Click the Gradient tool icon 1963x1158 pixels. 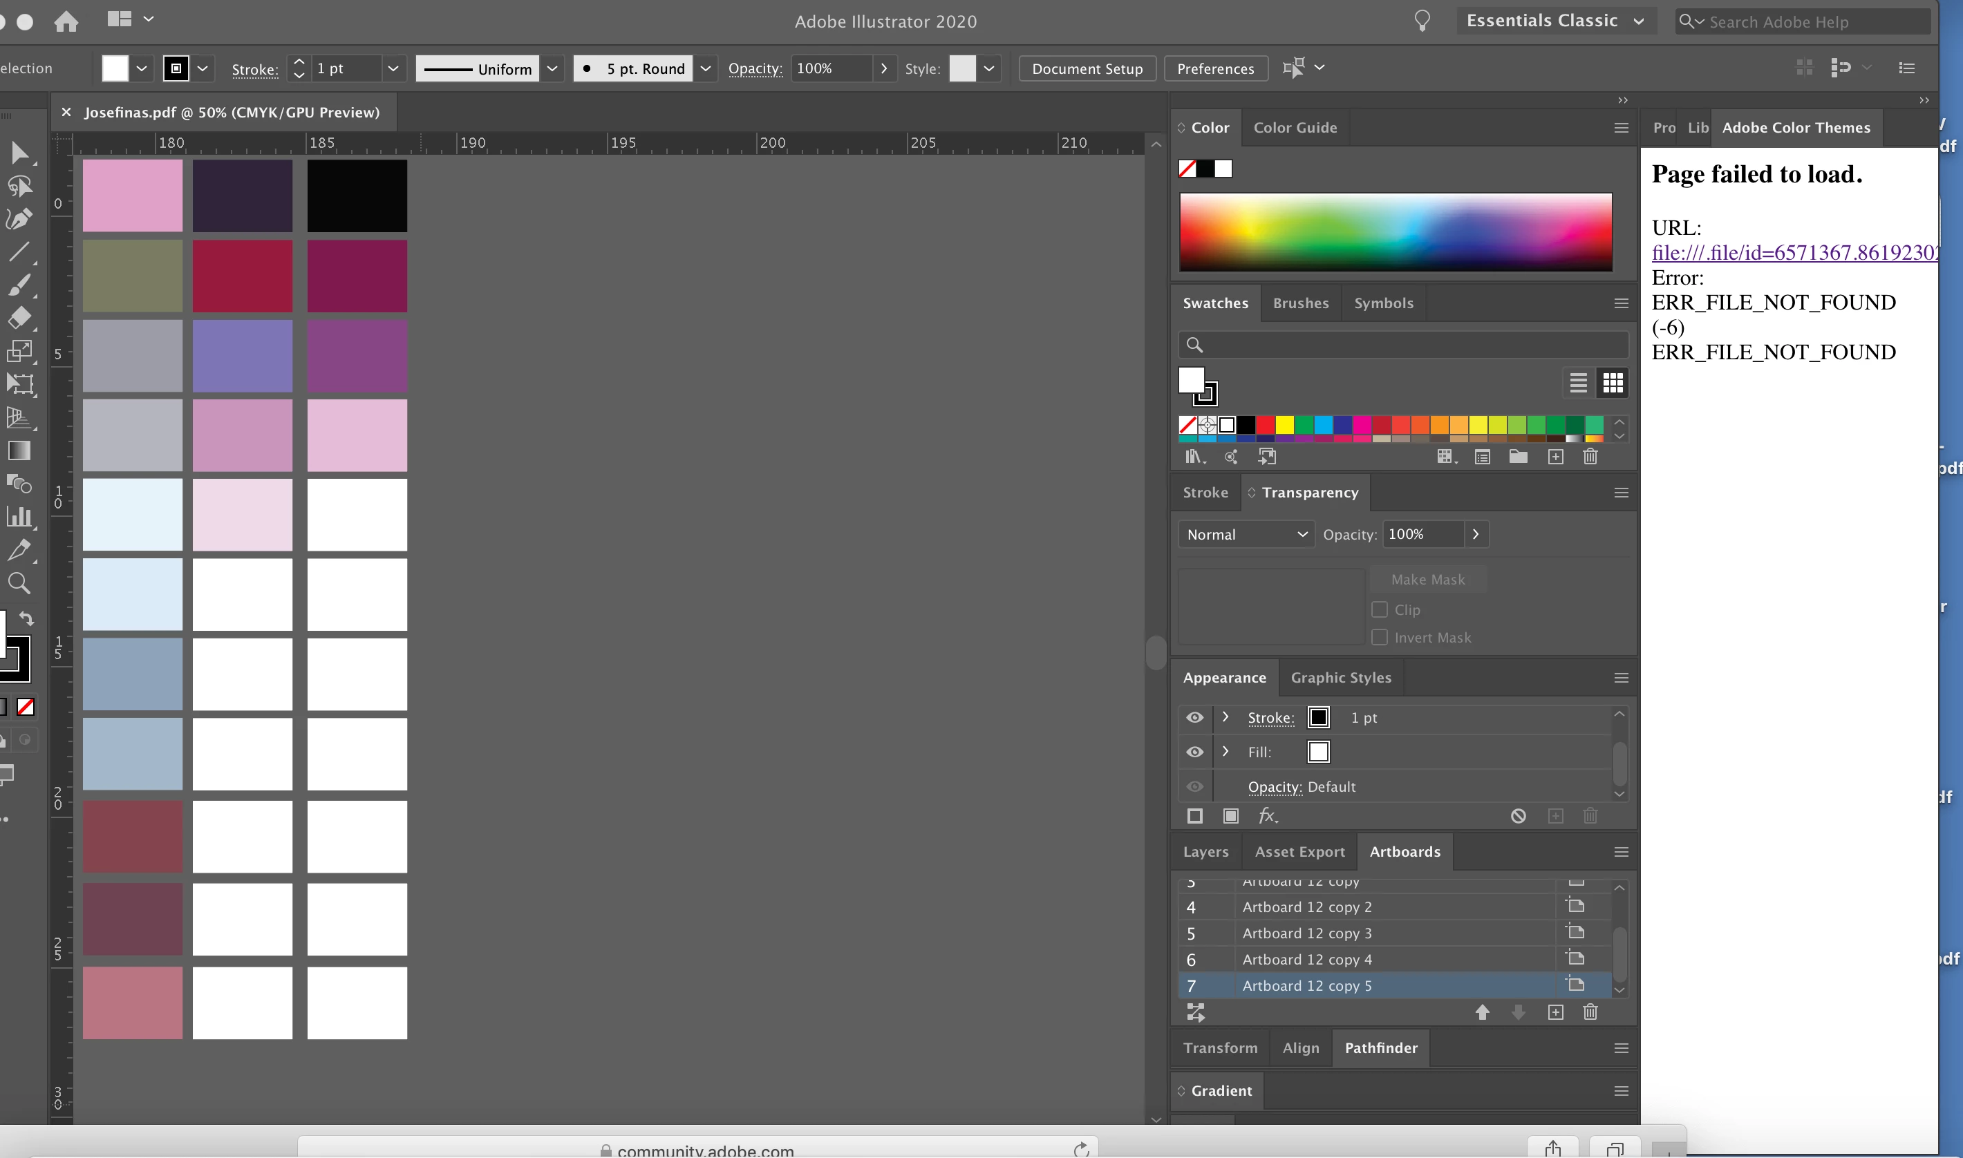[x=19, y=451]
